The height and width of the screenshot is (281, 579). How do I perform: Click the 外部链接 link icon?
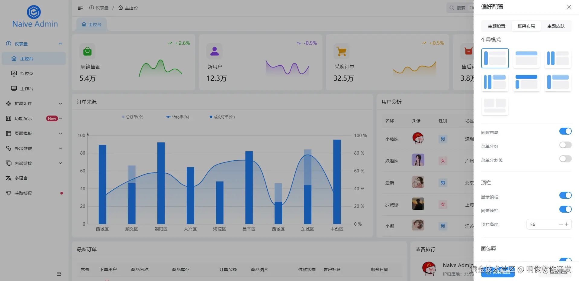pos(8,148)
